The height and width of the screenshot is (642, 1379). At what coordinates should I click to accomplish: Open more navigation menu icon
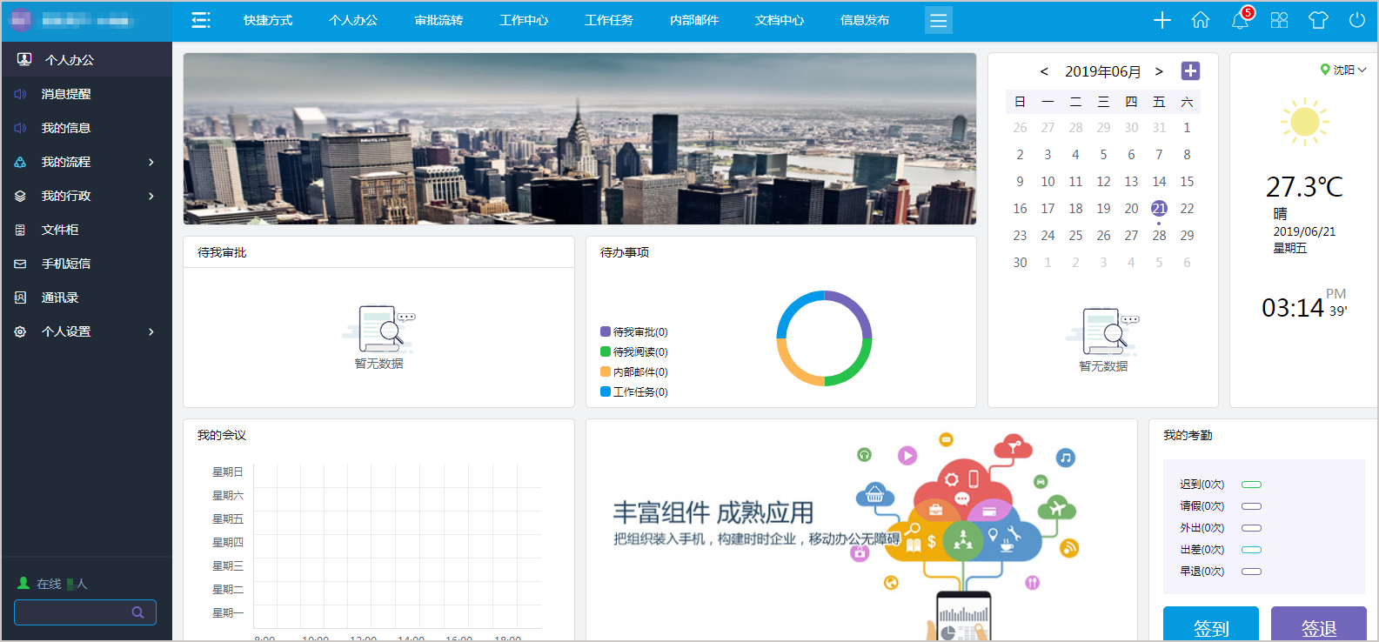pyautogui.click(x=938, y=20)
